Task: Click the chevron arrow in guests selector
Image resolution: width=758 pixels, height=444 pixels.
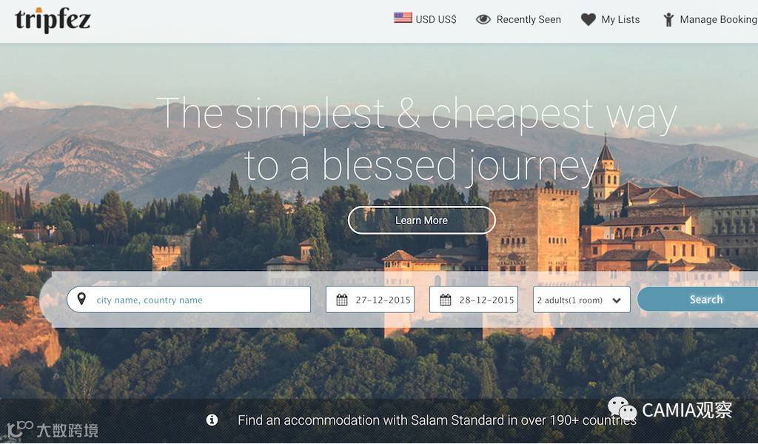Action: pos(617,300)
